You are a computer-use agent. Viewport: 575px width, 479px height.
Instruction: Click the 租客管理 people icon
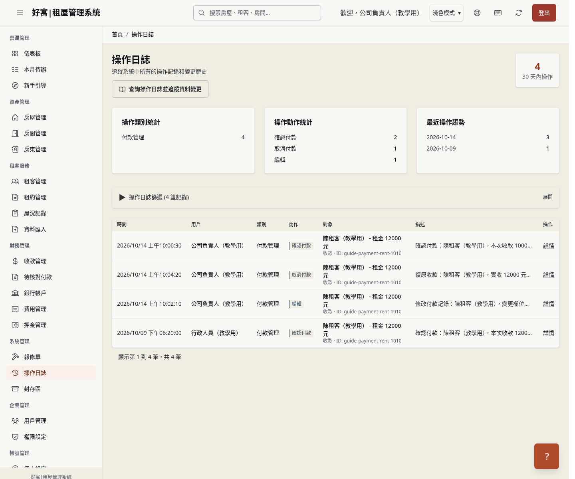click(15, 181)
